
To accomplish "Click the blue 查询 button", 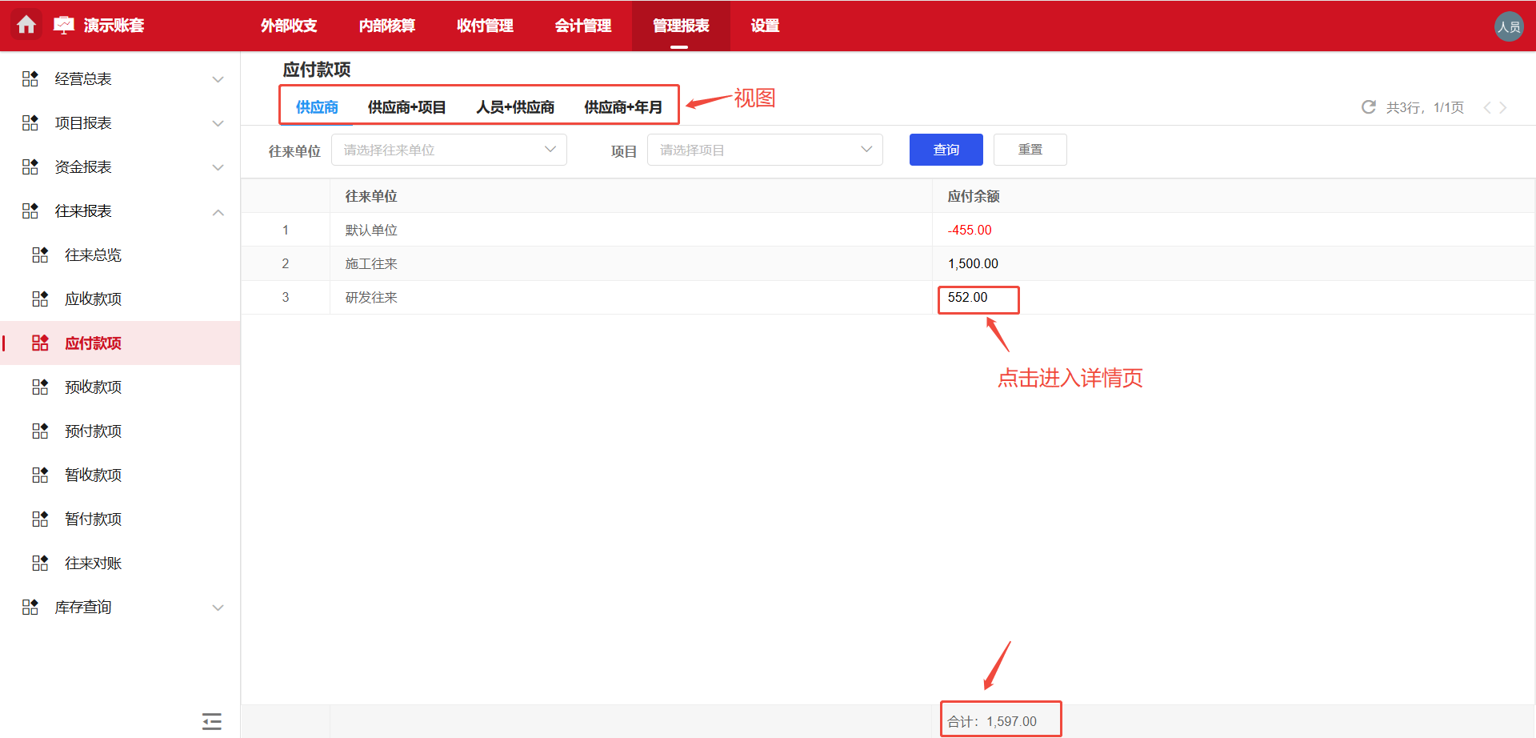I will [x=946, y=149].
